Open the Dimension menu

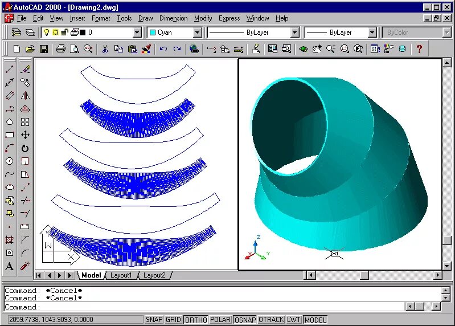coord(174,18)
